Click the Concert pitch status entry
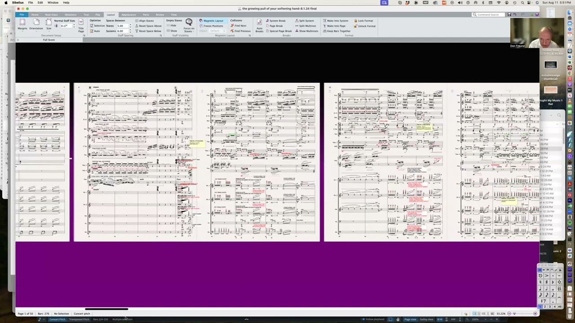 [82, 314]
